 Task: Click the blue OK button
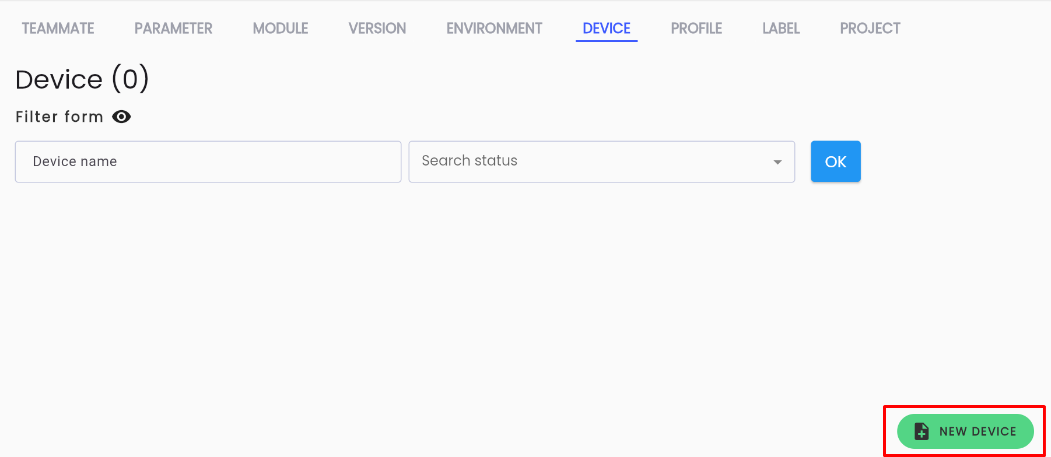click(835, 161)
